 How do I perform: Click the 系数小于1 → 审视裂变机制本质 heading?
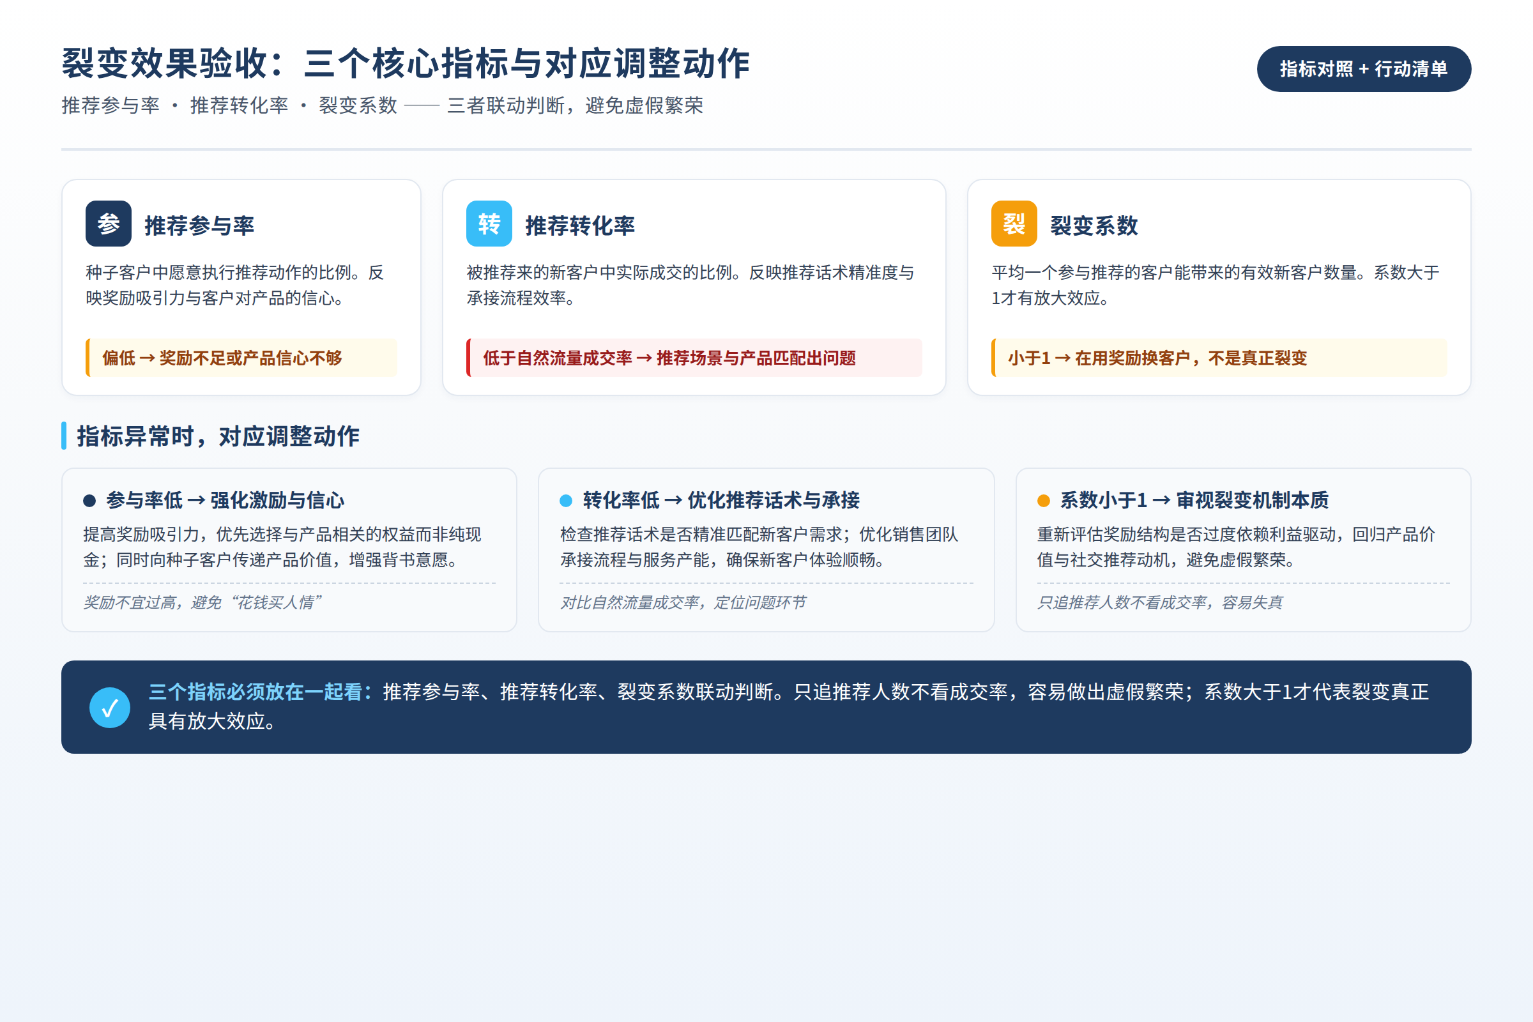point(1194,501)
